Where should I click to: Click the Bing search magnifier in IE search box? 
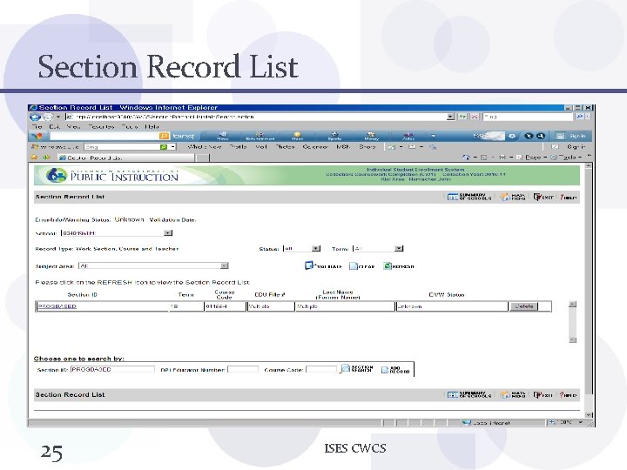point(579,117)
